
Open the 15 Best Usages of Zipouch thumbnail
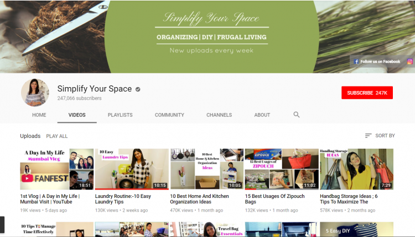[x=282, y=169]
